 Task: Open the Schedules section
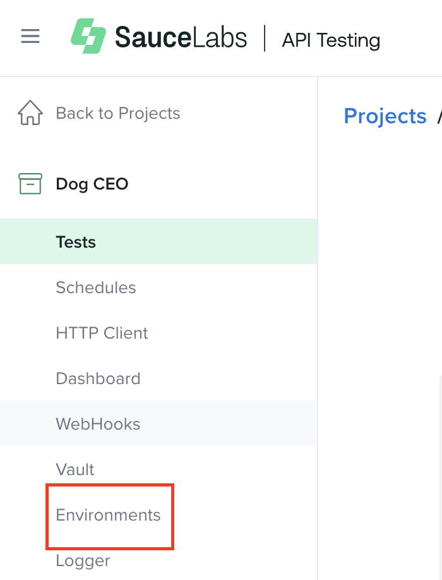(x=96, y=287)
